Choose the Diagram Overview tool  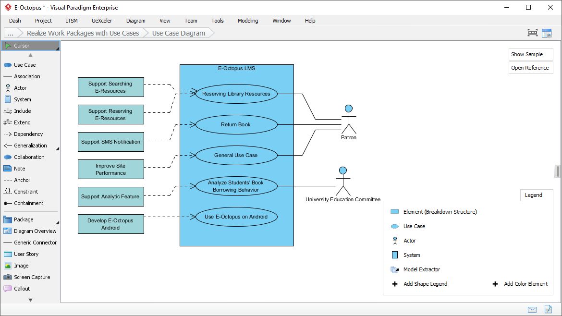[30, 231]
